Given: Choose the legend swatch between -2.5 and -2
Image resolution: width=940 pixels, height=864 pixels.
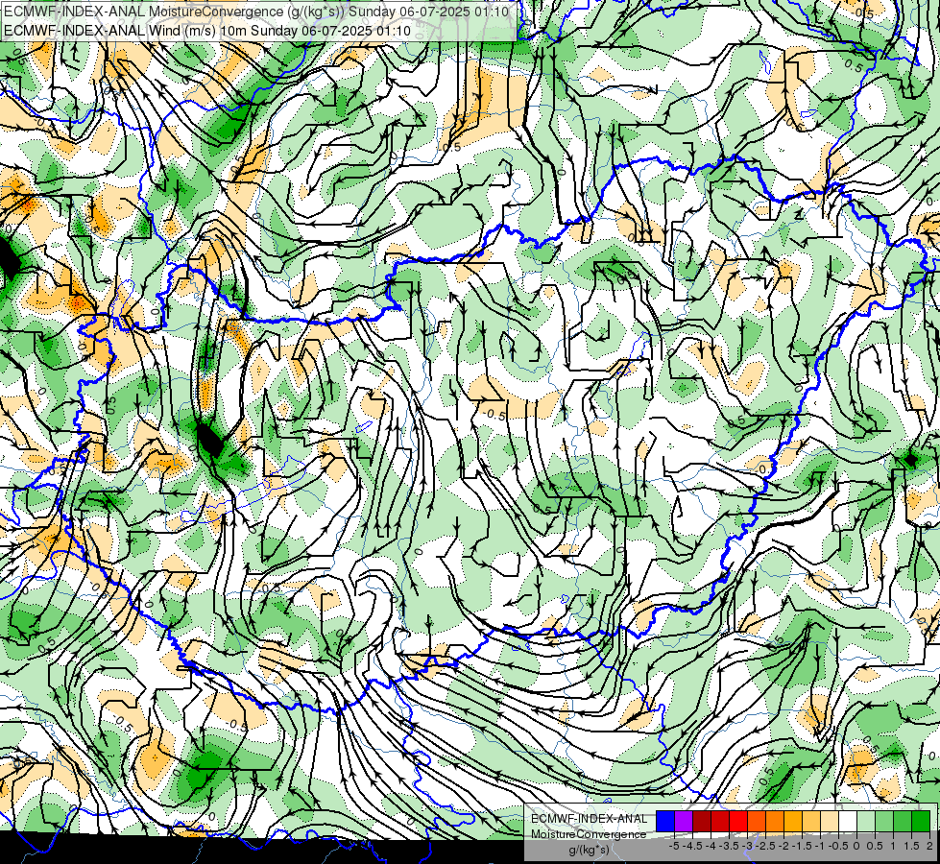Looking at the screenshot, I should pos(775,821).
